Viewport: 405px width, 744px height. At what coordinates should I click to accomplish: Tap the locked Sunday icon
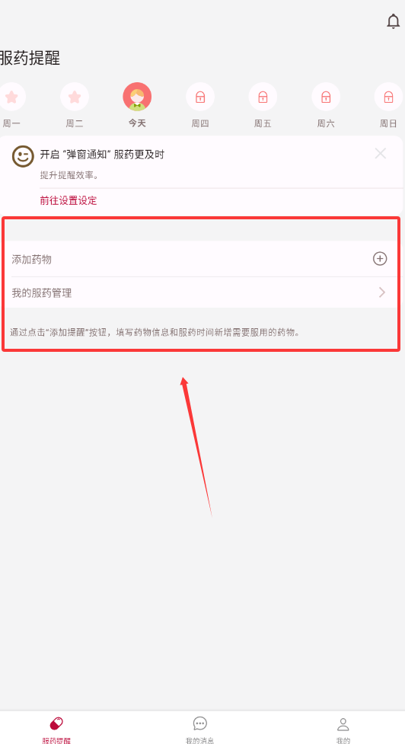388,97
